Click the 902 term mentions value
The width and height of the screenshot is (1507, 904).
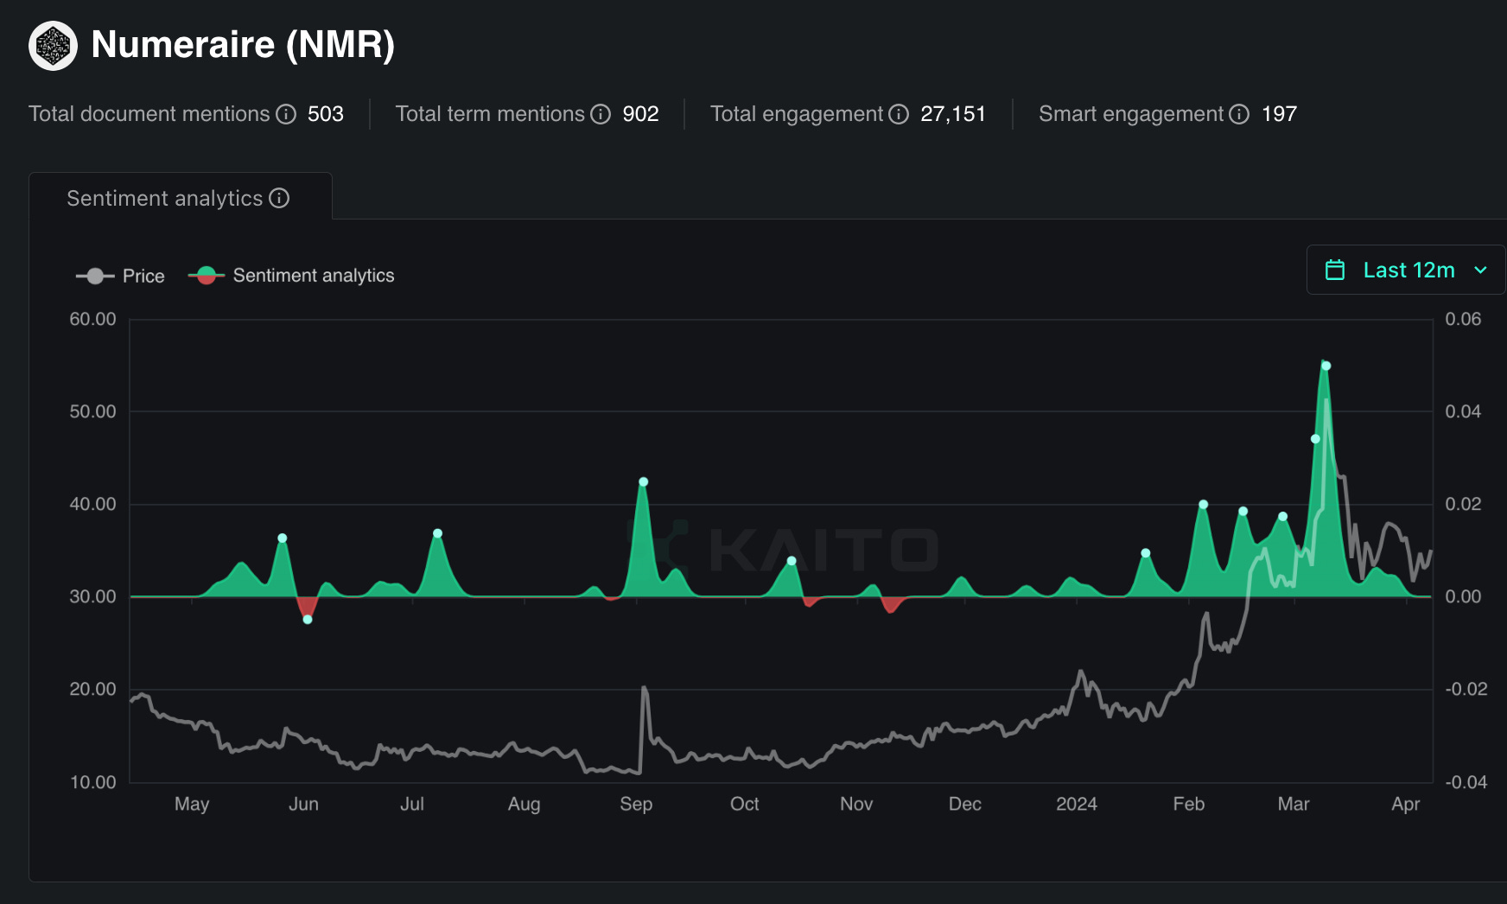pyautogui.click(x=640, y=114)
